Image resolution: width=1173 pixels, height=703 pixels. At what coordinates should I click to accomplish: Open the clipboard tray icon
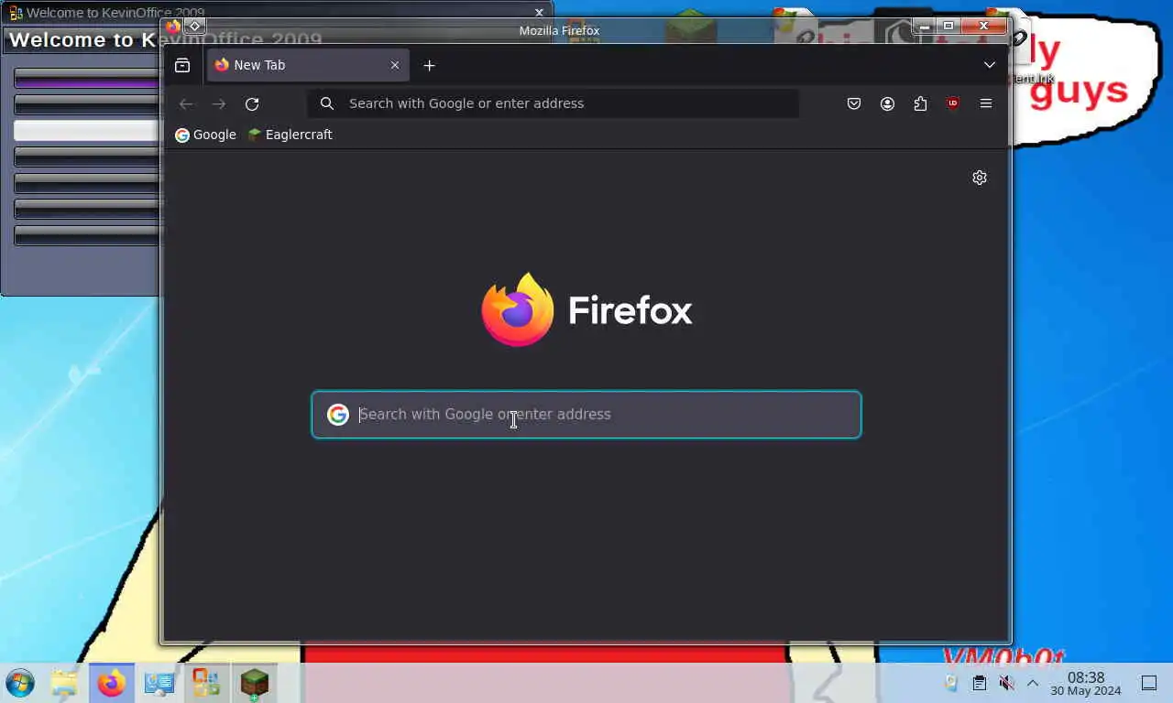click(980, 683)
